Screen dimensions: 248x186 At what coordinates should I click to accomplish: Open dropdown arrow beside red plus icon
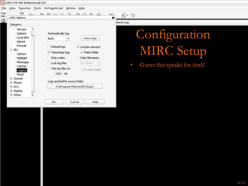pos(127,15)
